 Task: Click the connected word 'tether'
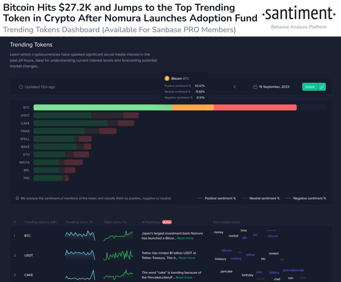pyautogui.click(x=250, y=255)
